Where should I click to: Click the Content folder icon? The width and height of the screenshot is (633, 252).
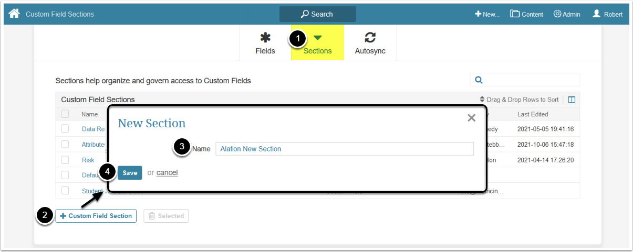(515, 14)
